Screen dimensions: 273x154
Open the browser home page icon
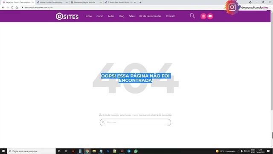tap(17, 8)
